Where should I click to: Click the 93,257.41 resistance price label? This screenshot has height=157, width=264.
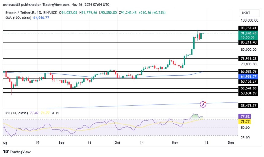248,28
